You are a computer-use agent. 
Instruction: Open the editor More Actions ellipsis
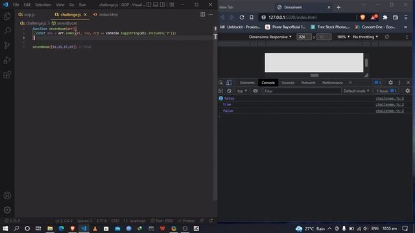[210, 14]
